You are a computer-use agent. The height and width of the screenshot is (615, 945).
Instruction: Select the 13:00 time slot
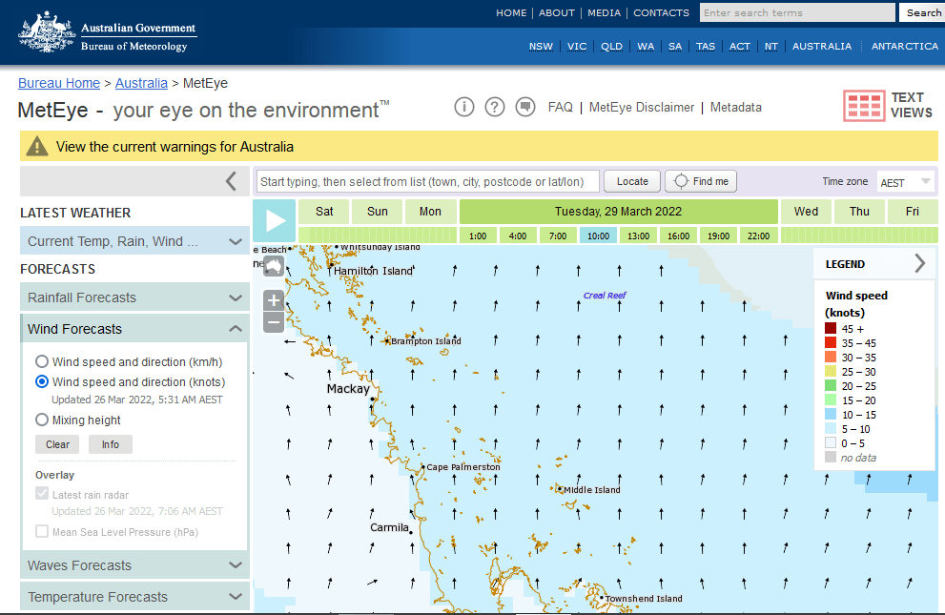point(638,236)
